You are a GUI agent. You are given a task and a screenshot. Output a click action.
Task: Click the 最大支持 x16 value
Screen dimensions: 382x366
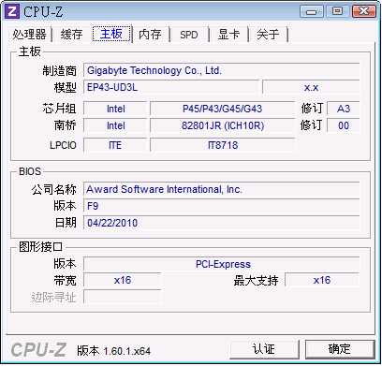pos(322,280)
